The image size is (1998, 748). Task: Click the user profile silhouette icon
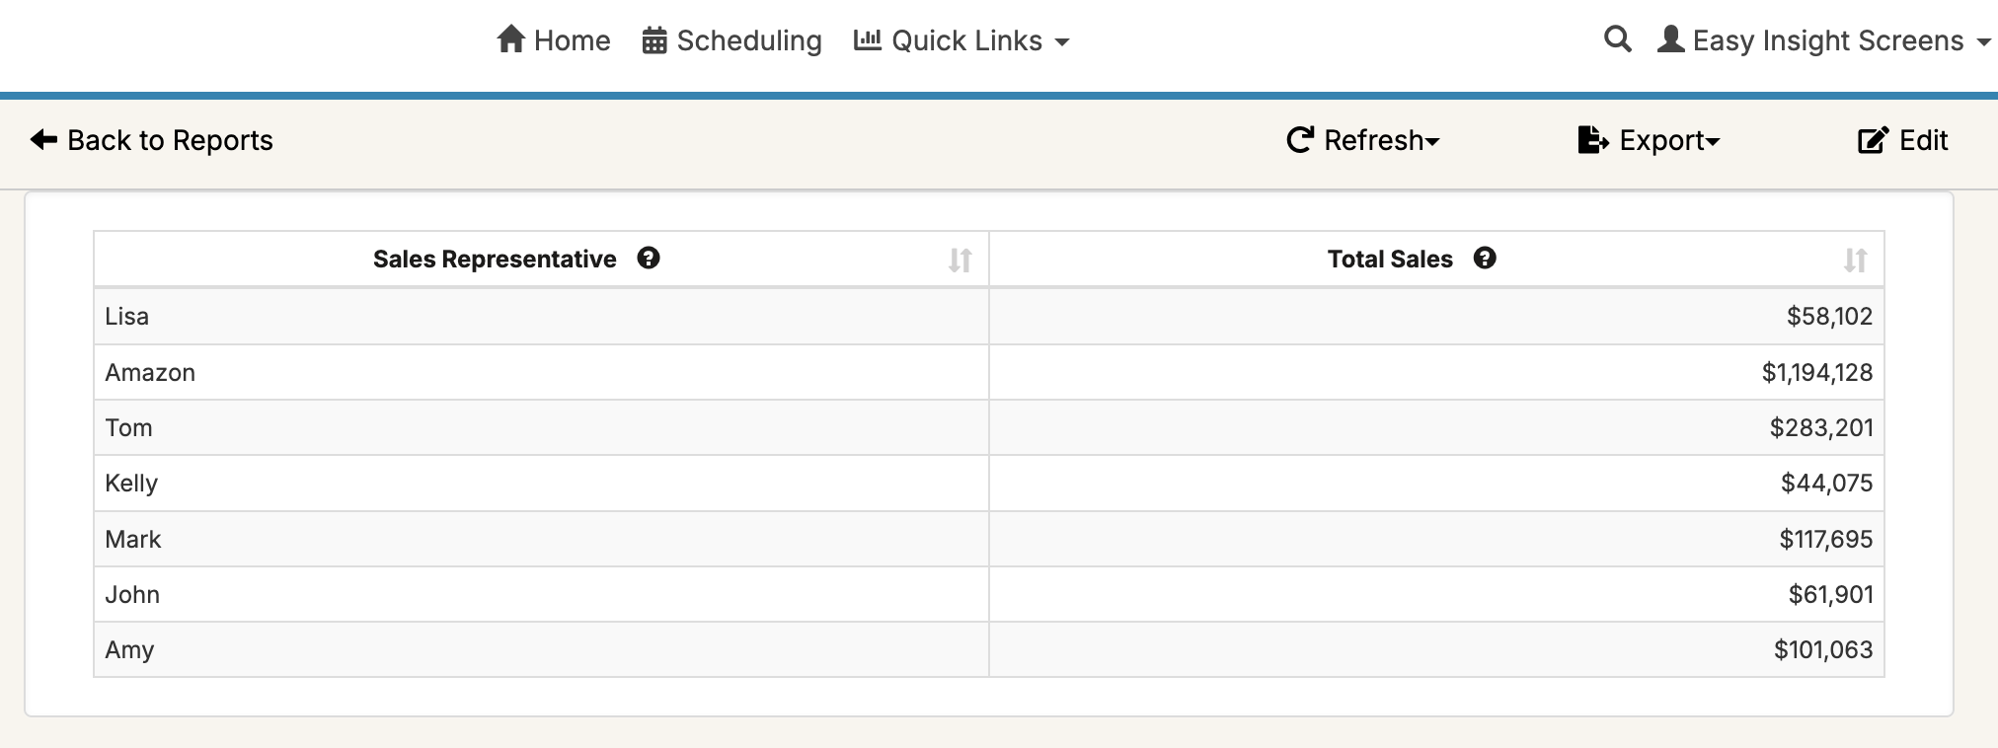point(1670,39)
